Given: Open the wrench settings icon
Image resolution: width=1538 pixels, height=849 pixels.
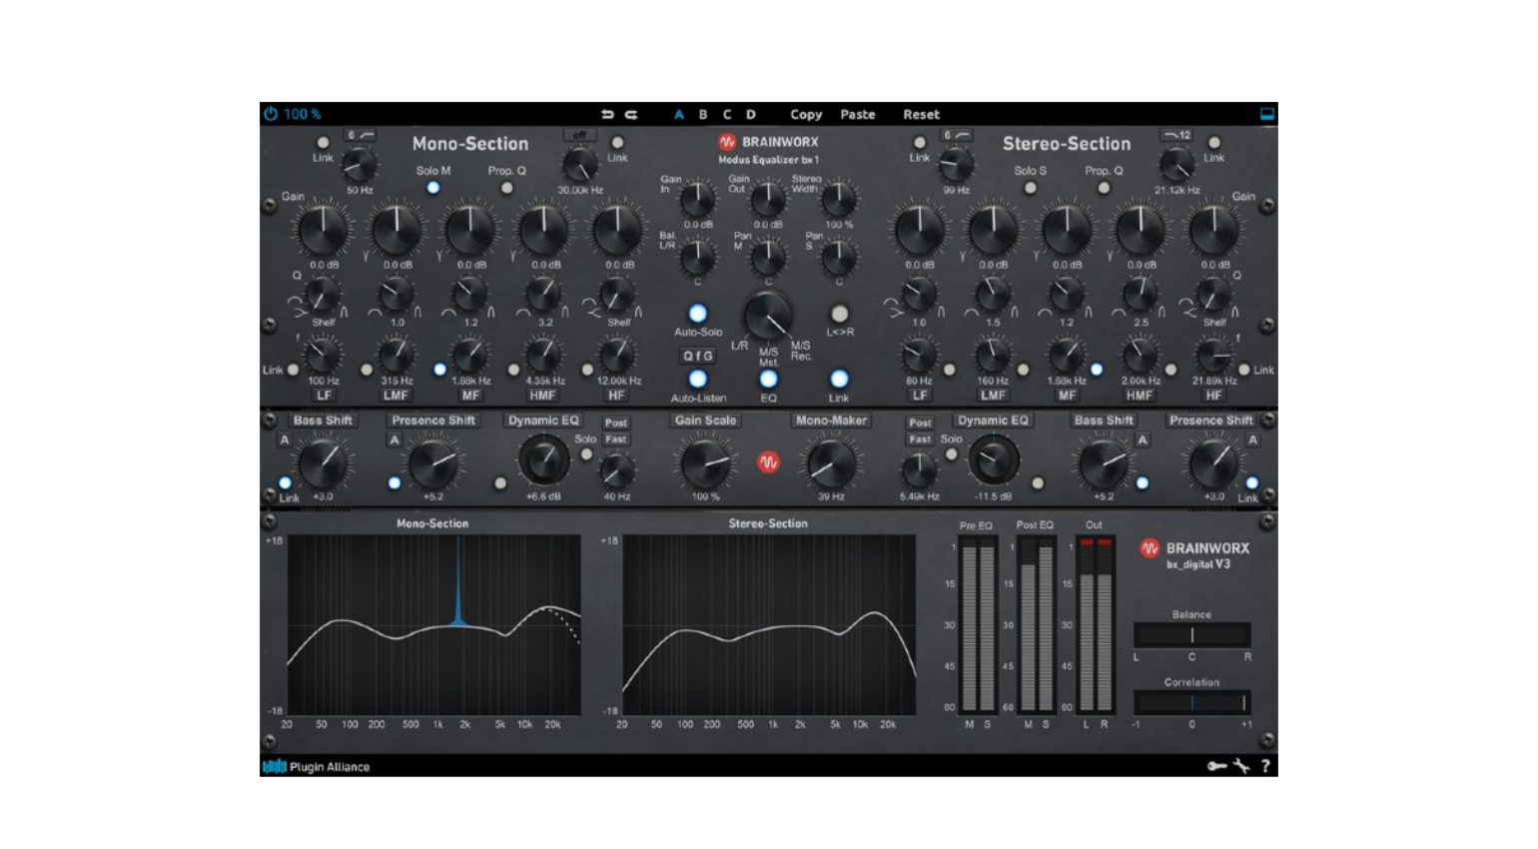Looking at the screenshot, I should click(1241, 766).
